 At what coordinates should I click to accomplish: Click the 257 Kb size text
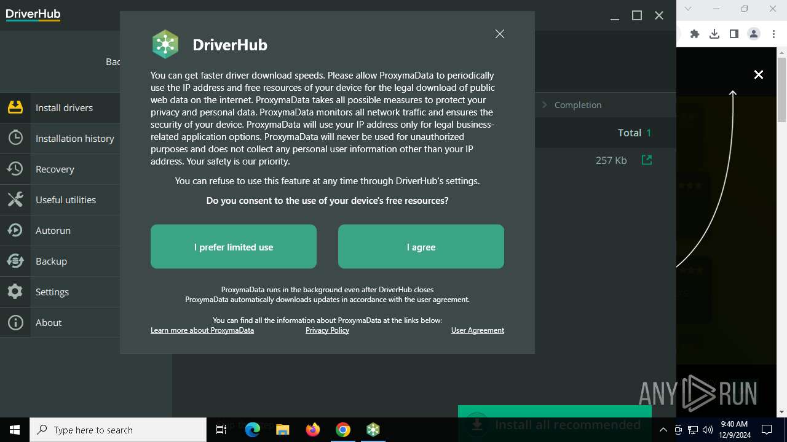(611, 160)
